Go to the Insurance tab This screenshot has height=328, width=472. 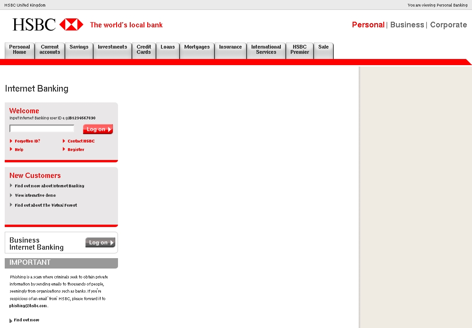pos(231,50)
